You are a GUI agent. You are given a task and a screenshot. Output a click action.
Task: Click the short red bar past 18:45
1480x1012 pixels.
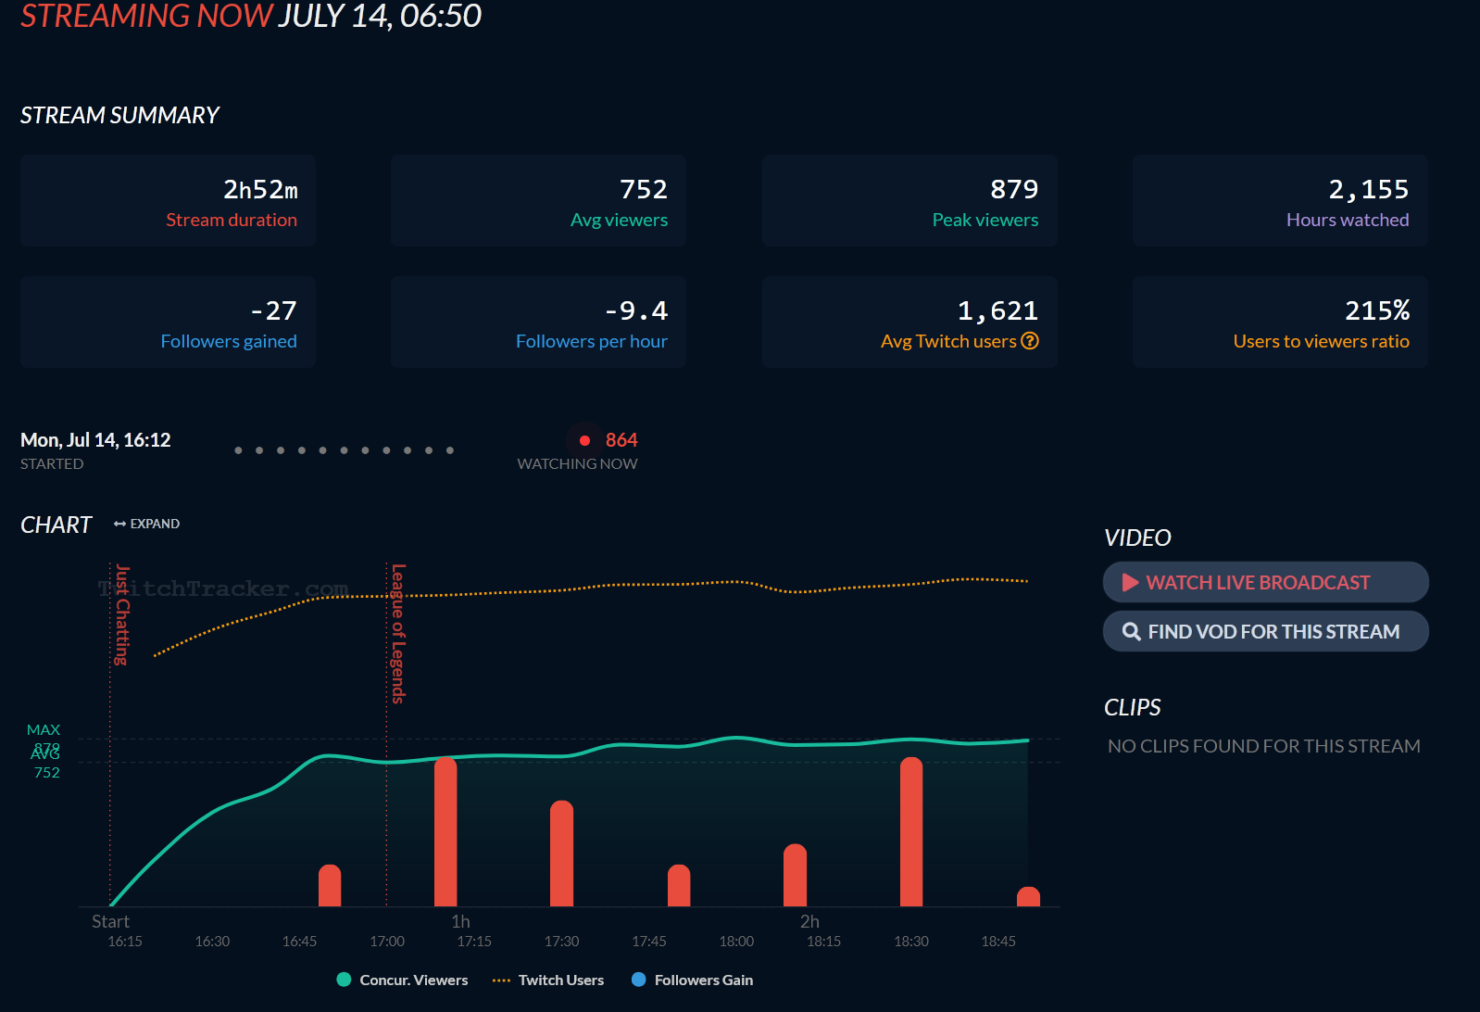click(1028, 896)
